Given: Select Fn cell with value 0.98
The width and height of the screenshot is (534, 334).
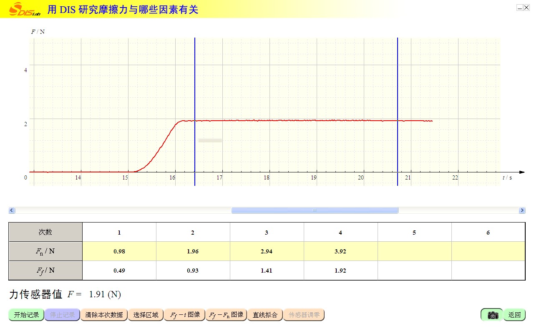Looking at the screenshot, I should [119, 251].
